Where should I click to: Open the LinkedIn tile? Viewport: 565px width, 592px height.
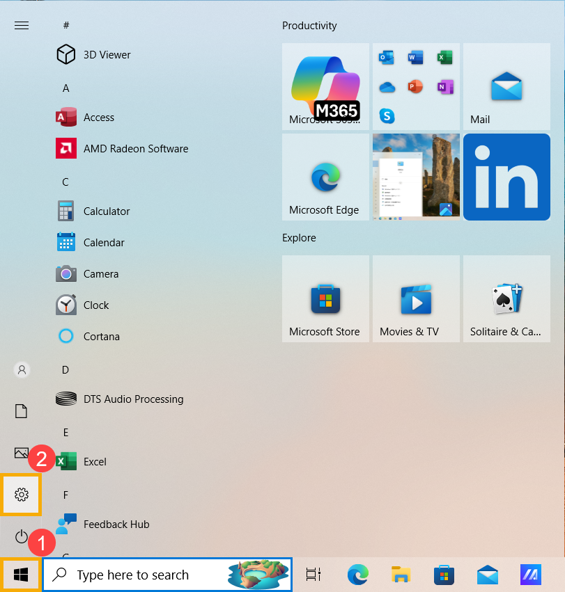[506, 177]
